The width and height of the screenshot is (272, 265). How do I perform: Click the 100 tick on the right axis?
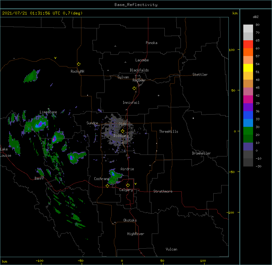point(232,50)
